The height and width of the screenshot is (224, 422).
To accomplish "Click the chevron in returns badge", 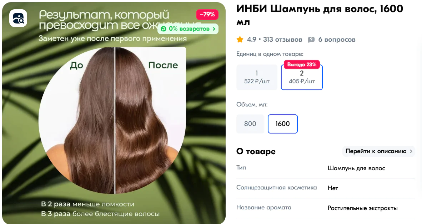I will [x=214, y=29].
